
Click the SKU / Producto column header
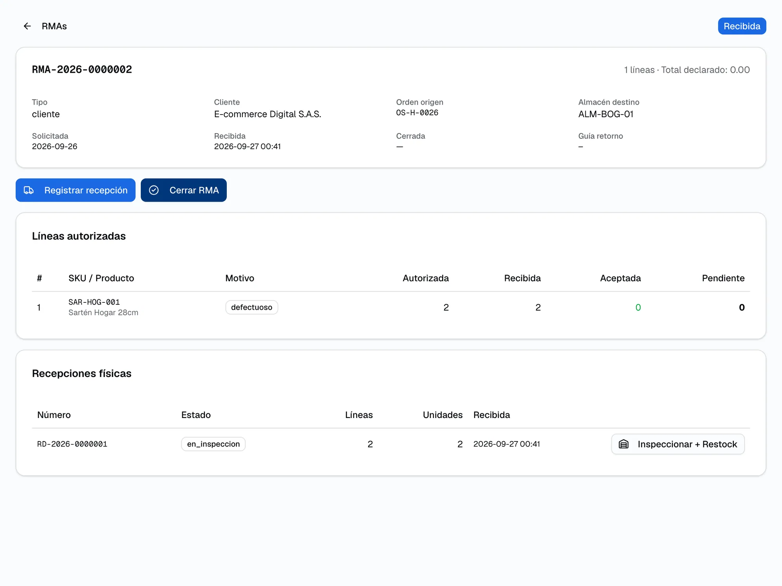click(x=101, y=278)
